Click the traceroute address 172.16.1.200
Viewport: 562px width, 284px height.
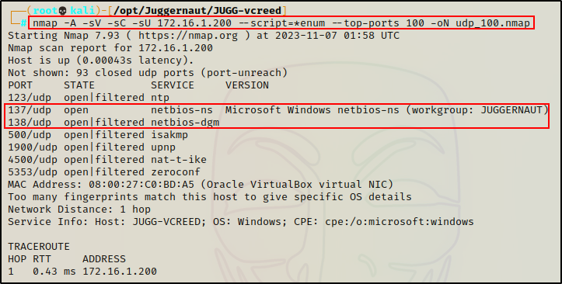[120, 272]
